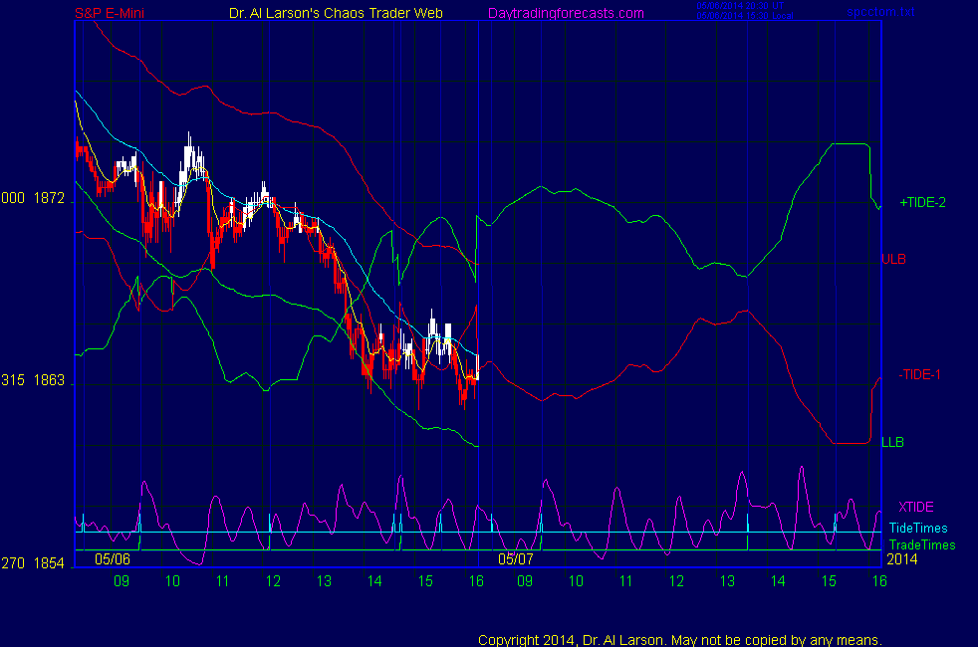Click the green LLB band label
The image size is (978, 647).
[892, 441]
